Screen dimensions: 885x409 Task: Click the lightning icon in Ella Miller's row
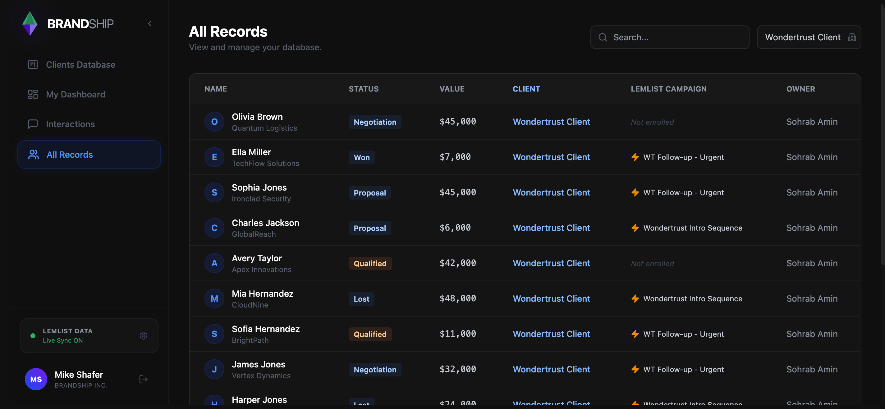tap(635, 157)
